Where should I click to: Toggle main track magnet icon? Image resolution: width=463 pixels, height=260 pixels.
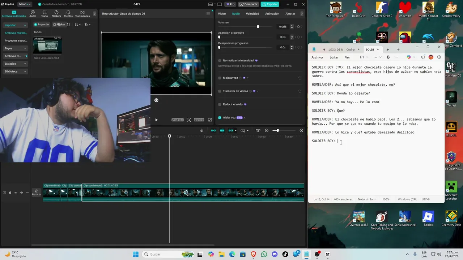(213, 130)
